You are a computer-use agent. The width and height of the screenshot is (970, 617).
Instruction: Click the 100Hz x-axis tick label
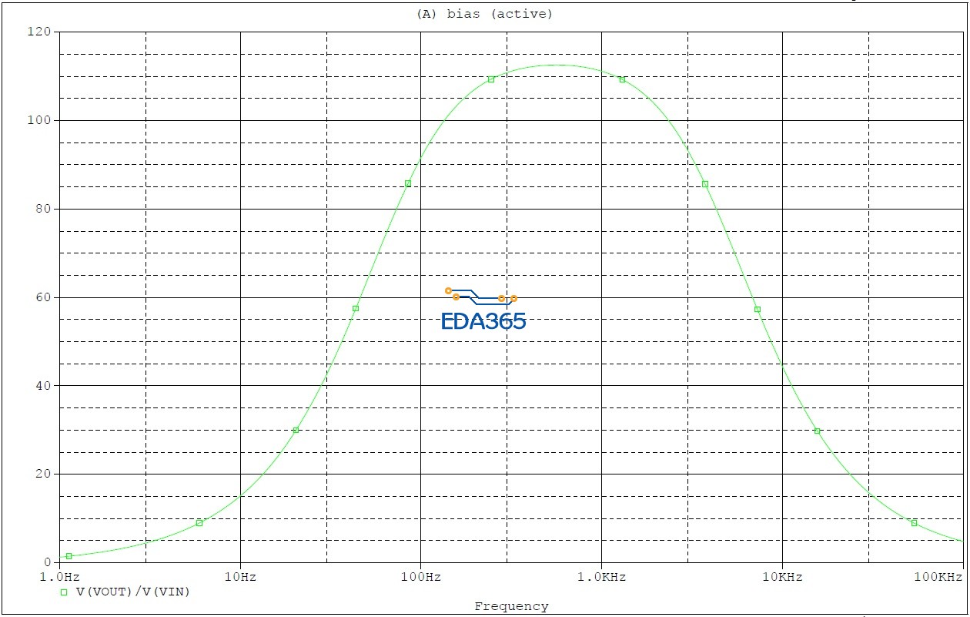pyautogui.click(x=420, y=577)
